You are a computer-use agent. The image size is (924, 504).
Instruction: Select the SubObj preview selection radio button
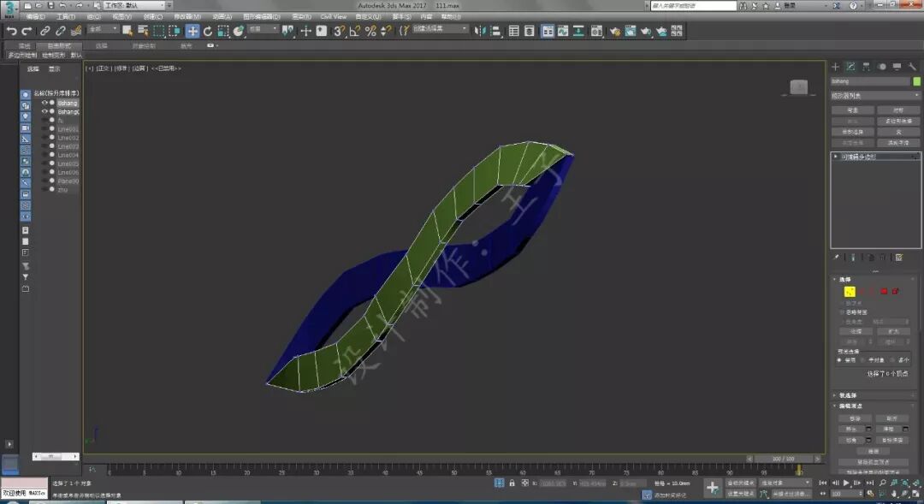[x=862, y=359]
